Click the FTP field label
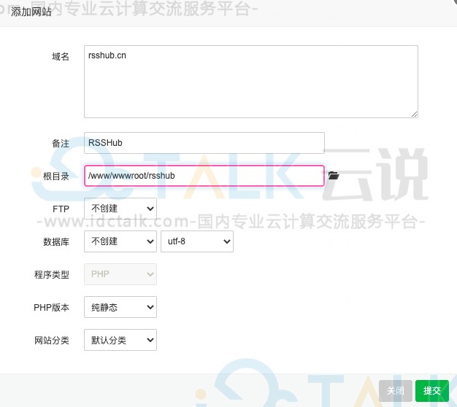This screenshot has width=457, height=407. click(61, 209)
